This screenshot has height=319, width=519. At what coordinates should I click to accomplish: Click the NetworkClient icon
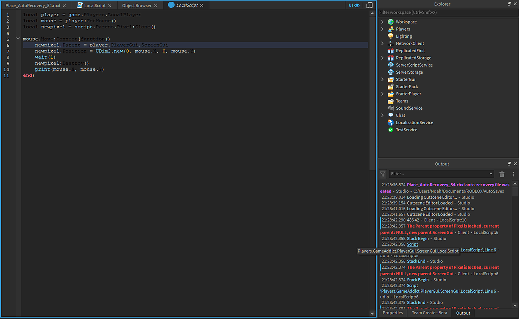[391, 43]
